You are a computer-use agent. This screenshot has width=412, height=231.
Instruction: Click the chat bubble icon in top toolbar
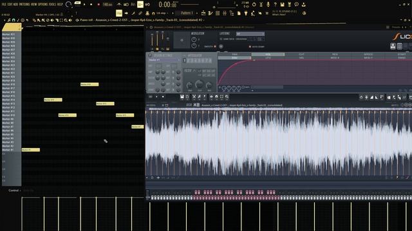(296, 4)
